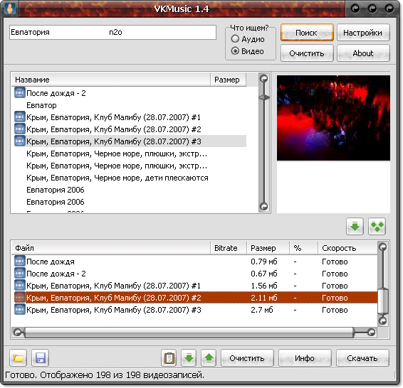The image size is (403, 388).
Task: Click Скачать to start download
Action: (x=362, y=357)
